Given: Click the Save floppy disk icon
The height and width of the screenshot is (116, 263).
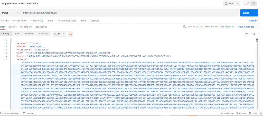Looking at the screenshot, I should 226,3.
